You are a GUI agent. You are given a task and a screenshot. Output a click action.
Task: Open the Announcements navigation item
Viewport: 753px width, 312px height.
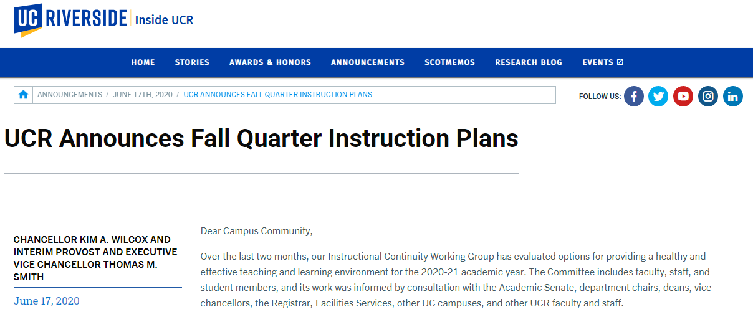pos(368,62)
